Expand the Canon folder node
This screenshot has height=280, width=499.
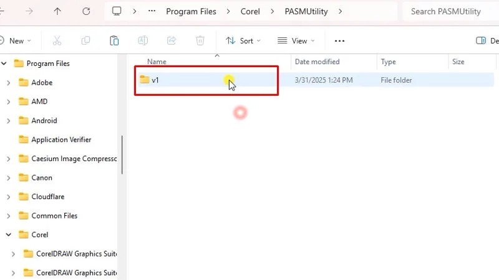[x=8, y=178]
